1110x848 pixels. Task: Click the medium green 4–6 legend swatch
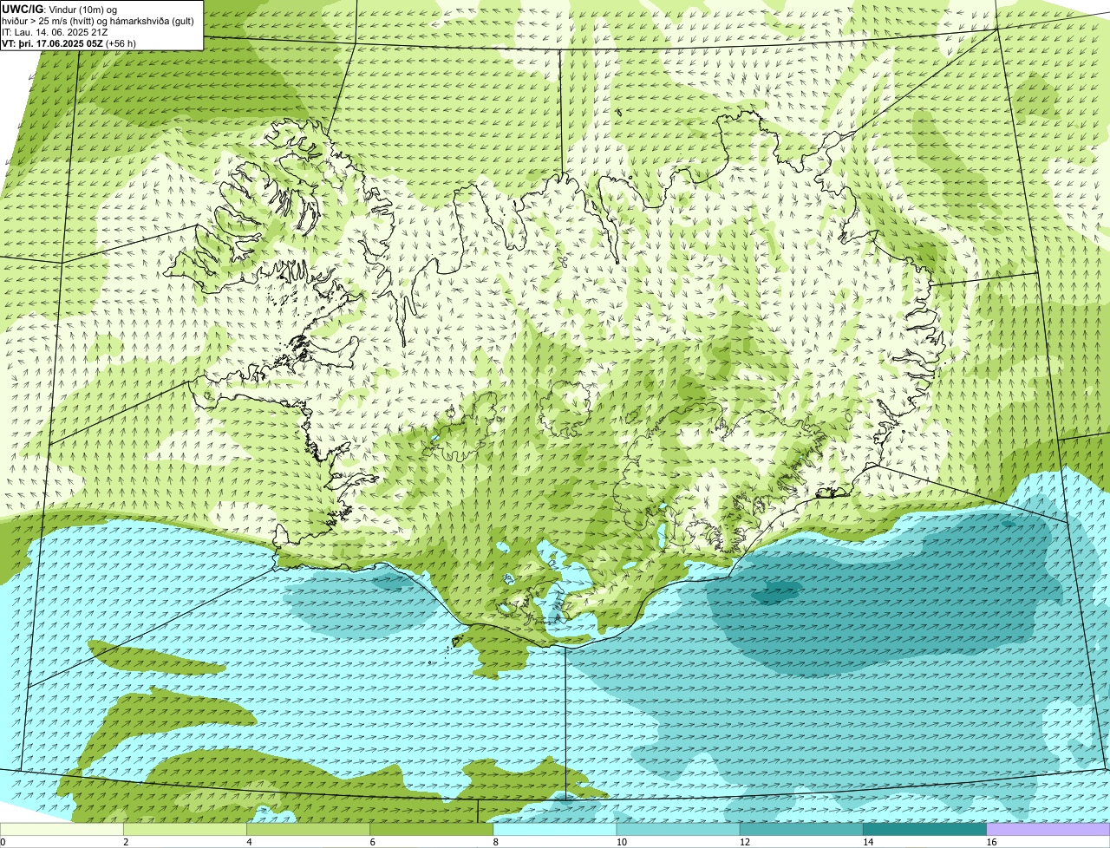pyautogui.click(x=308, y=829)
